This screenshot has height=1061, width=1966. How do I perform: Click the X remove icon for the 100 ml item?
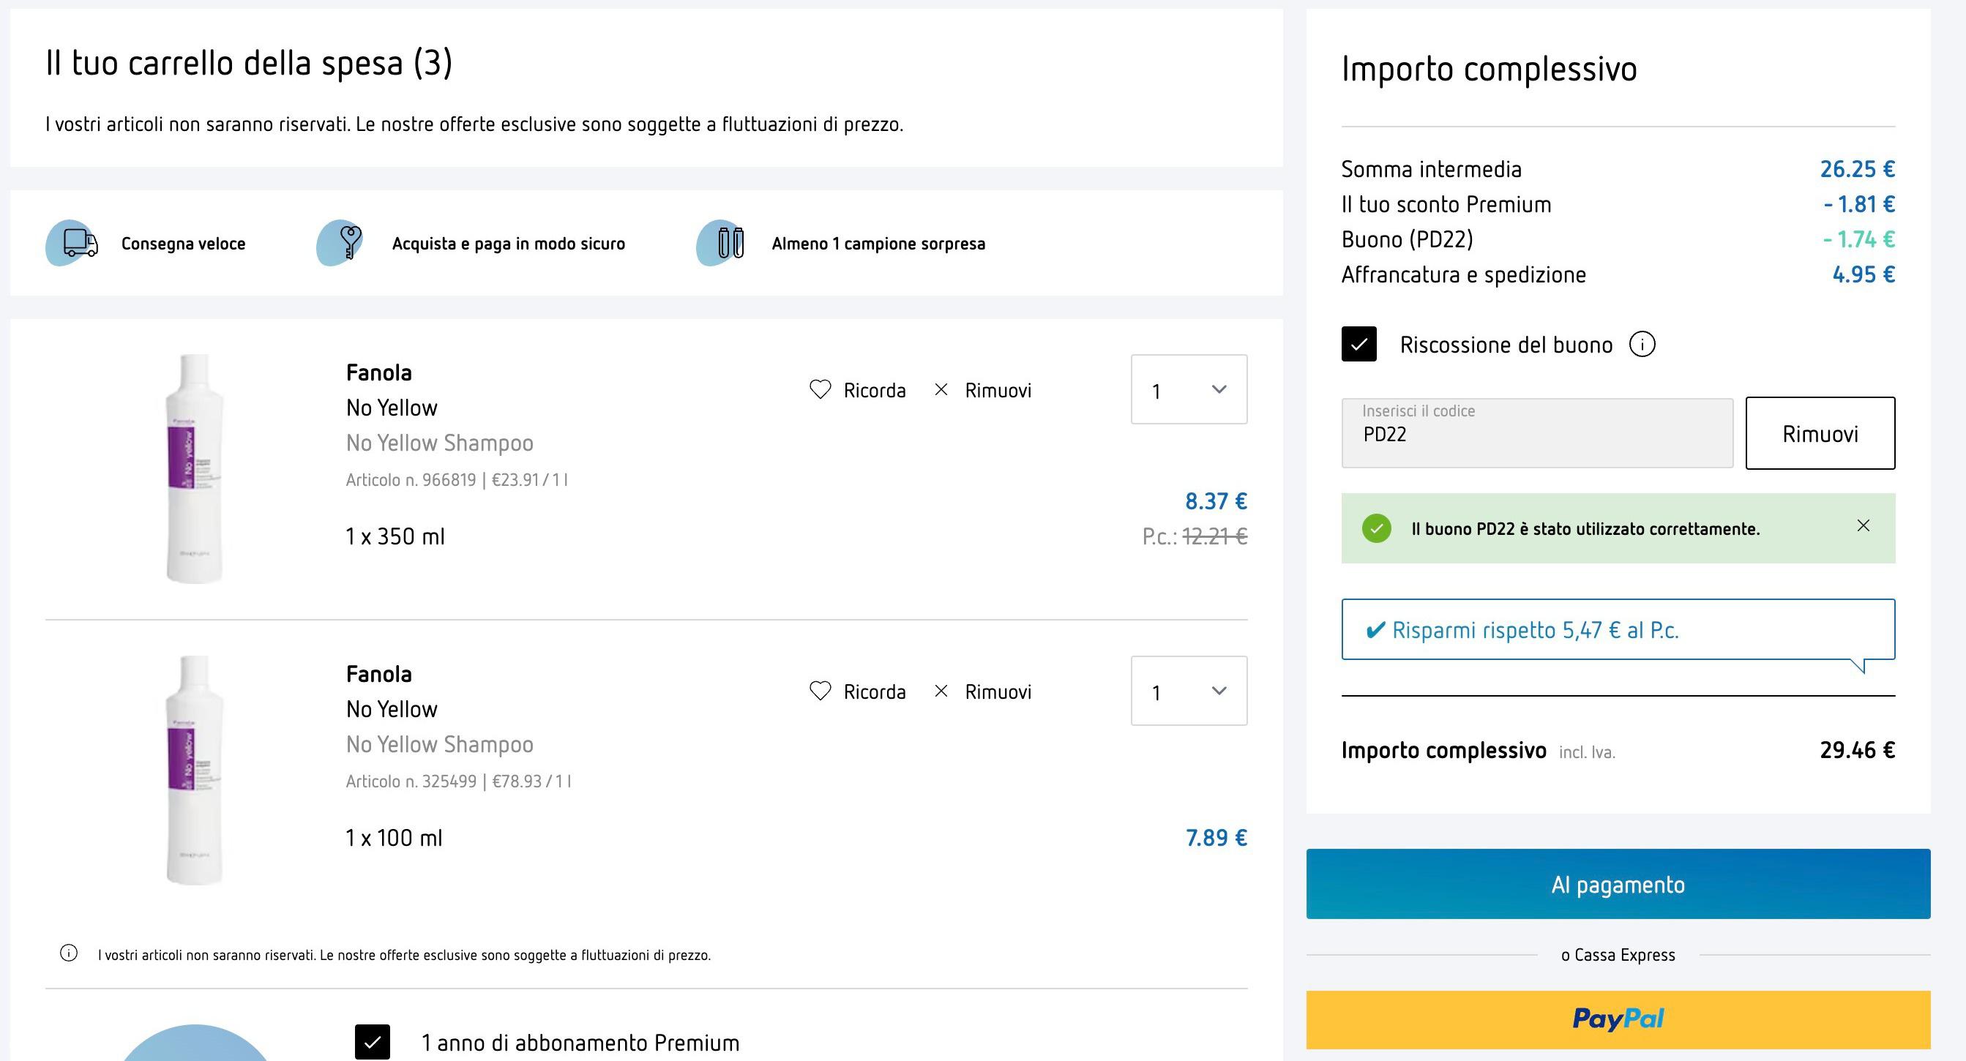point(941,691)
